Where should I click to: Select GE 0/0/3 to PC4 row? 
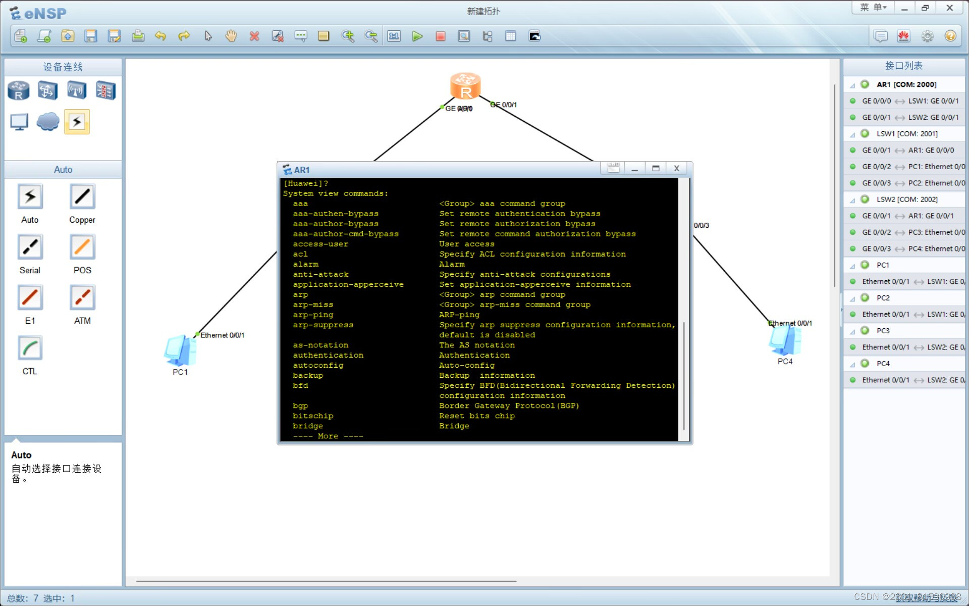(904, 248)
